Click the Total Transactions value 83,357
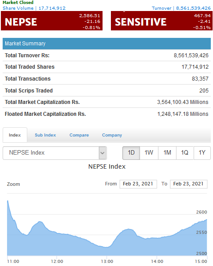The image size is (213, 266). 200,79
